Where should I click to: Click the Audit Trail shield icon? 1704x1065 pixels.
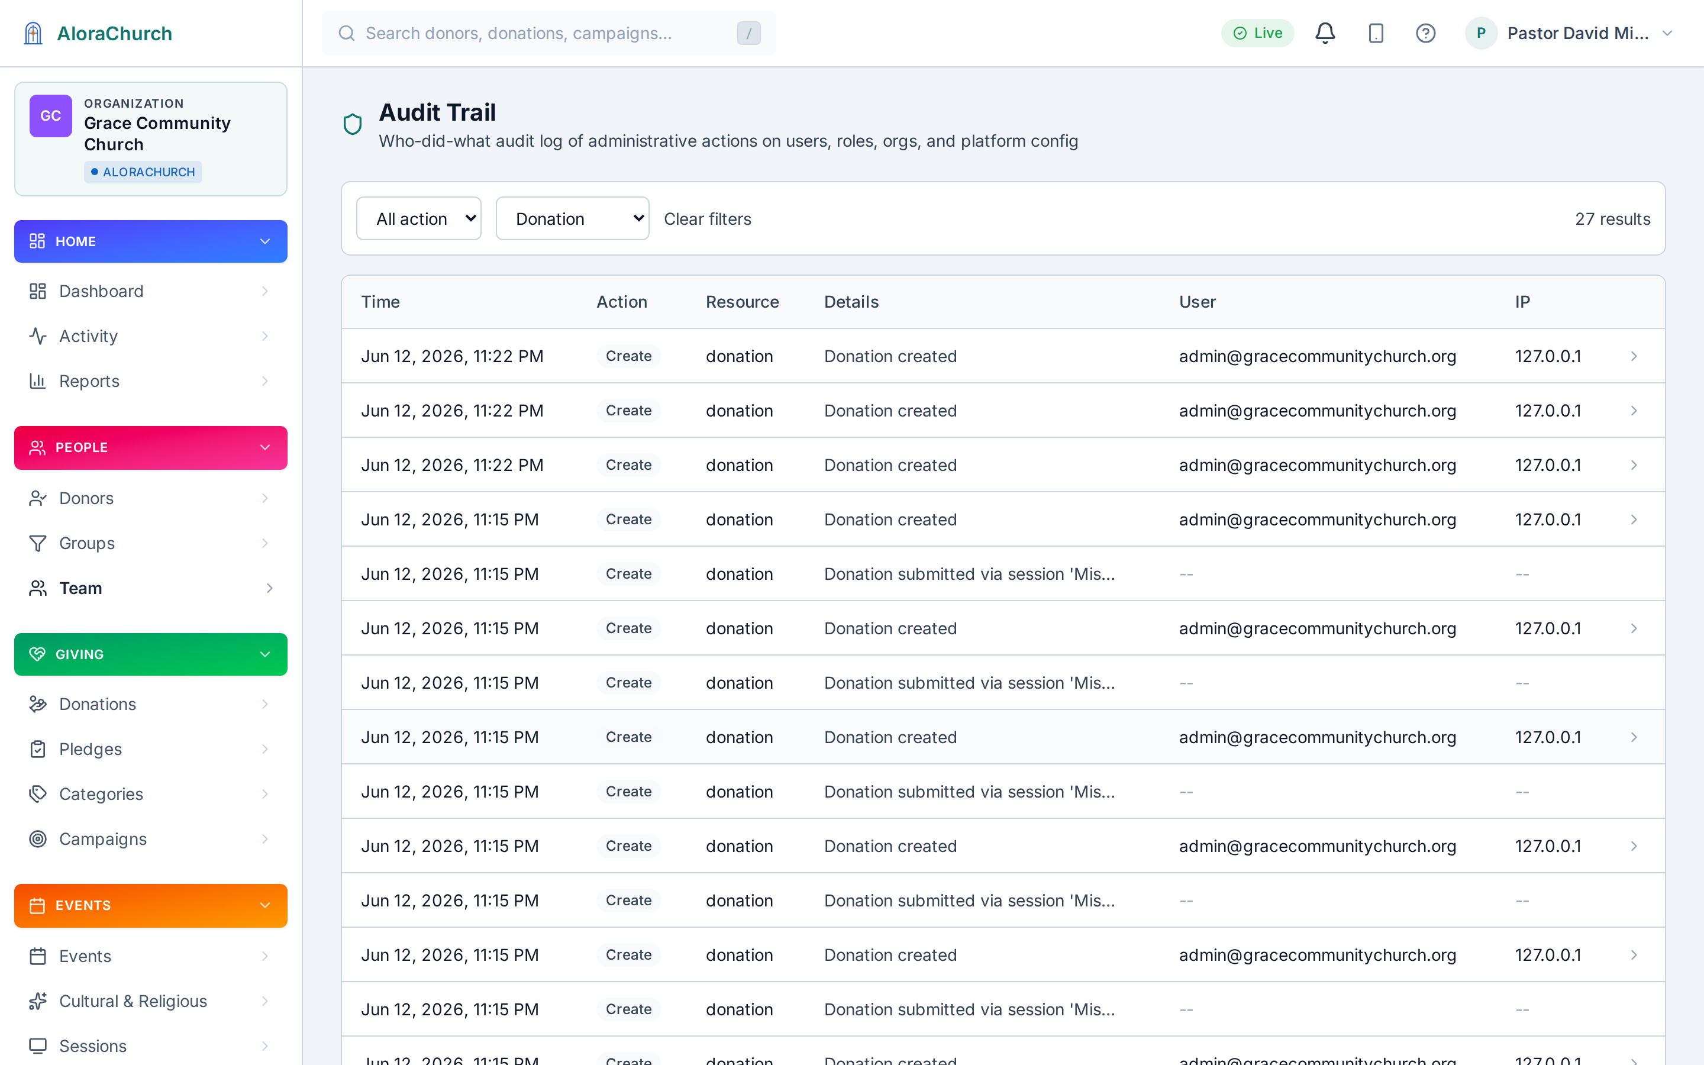point(352,125)
